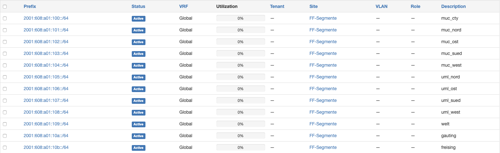Click utilization bar for uml_sued prefix
This screenshot has height=153, width=500.
point(241,101)
